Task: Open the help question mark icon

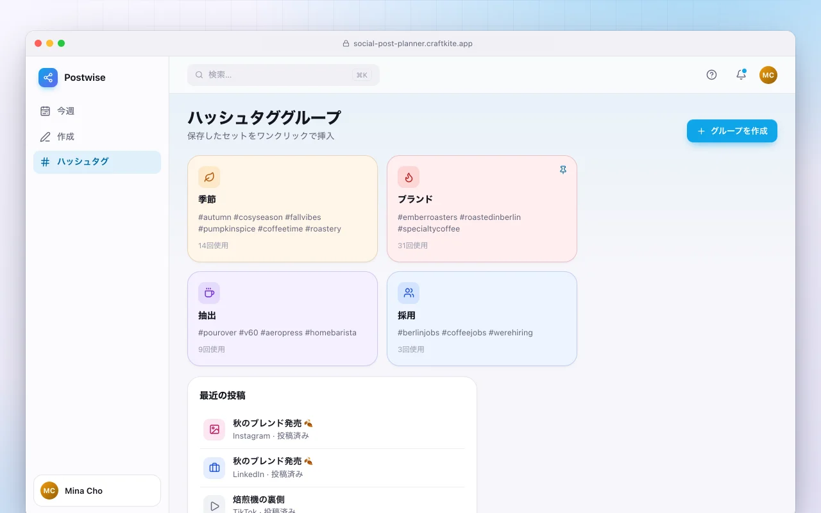Action: [x=711, y=75]
